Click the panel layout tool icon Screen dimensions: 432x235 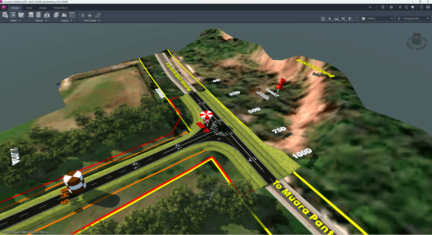pyautogui.click(x=350, y=19)
